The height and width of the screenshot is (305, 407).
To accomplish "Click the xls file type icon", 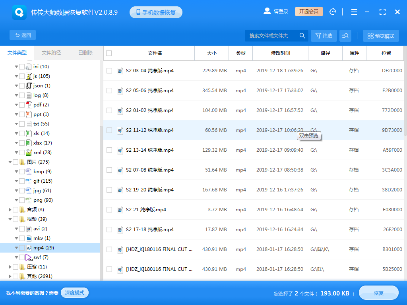I will point(29,133).
